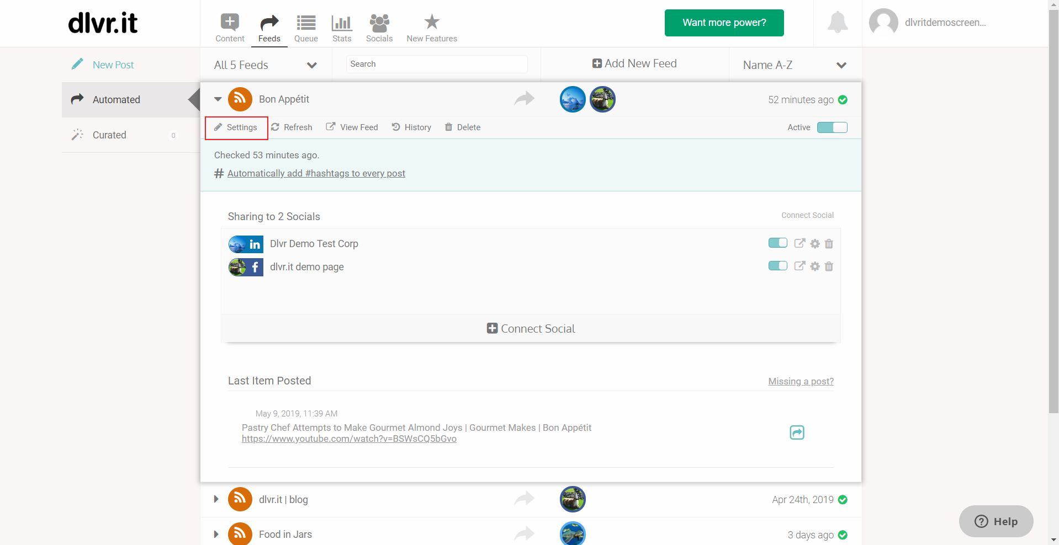The image size is (1059, 545).
Task: Click the Facebook page avatar on Bon Appétit
Action: click(603, 99)
